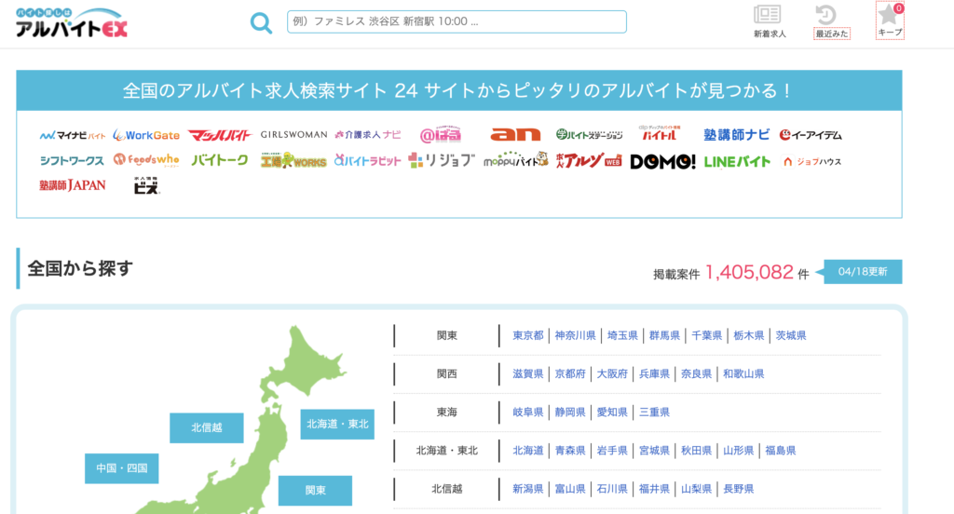Click the 塾講師JAPAN logo
The width and height of the screenshot is (954, 514).
tap(73, 185)
